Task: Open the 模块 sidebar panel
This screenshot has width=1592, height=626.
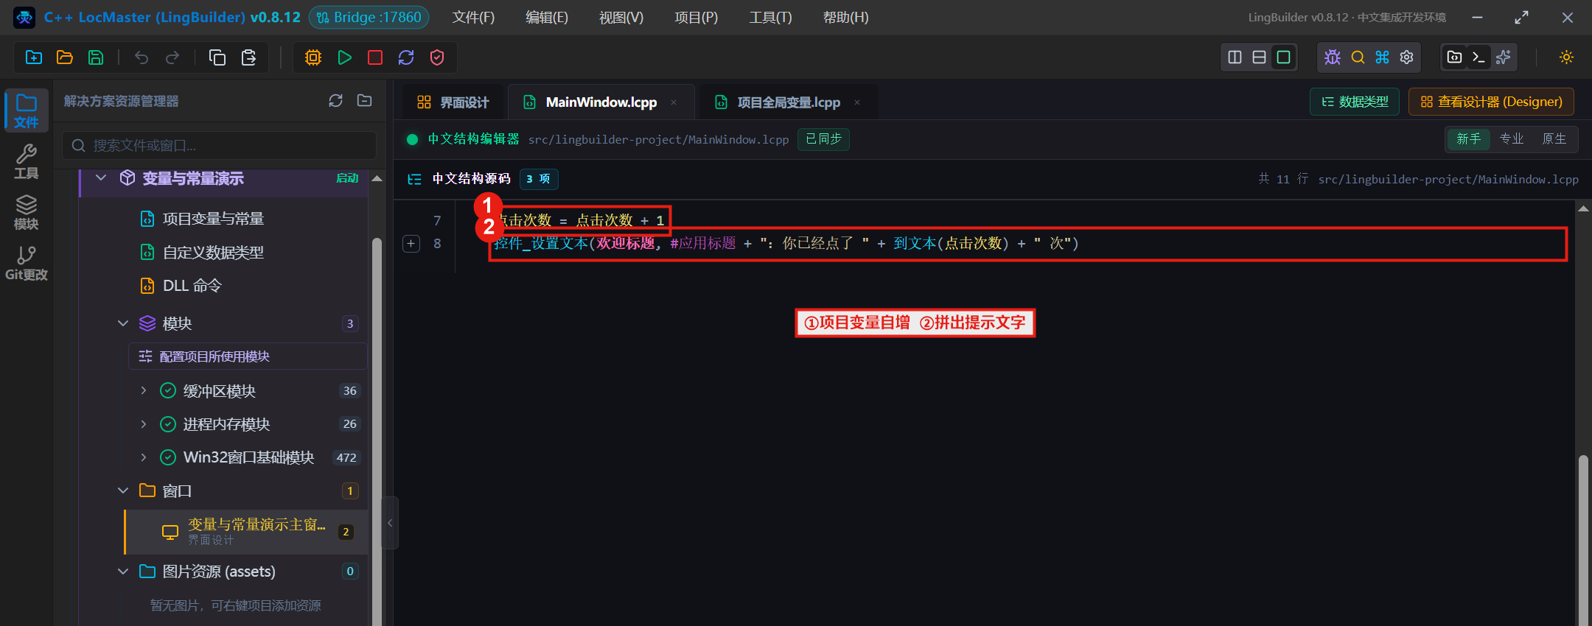Action: tap(27, 213)
